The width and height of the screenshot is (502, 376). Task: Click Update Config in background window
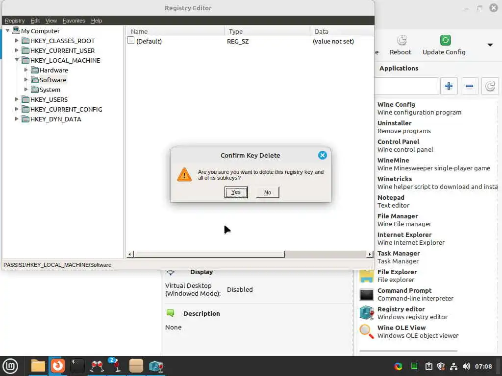pyautogui.click(x=444, y=45)
